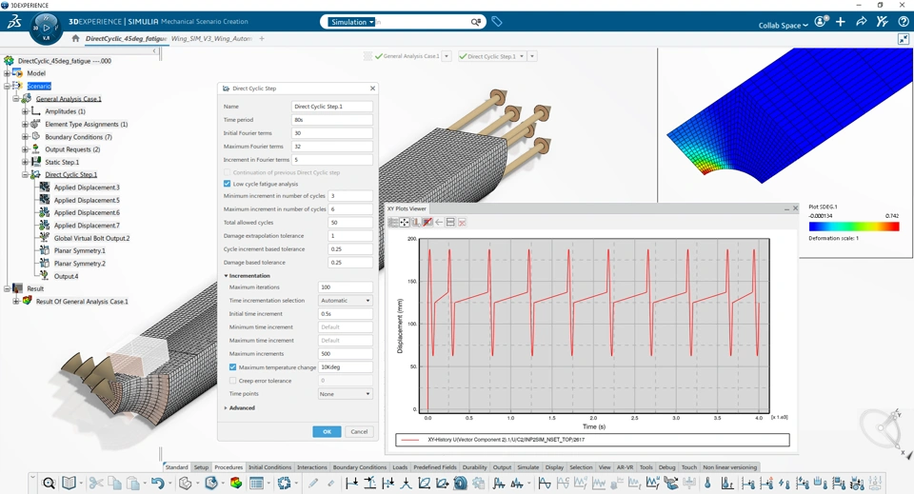
Task: Switch to the Simulate toolbar tab
Action: [527, 467]
